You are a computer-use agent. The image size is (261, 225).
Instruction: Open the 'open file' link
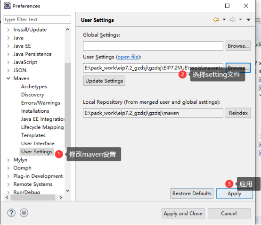(128, 57)
